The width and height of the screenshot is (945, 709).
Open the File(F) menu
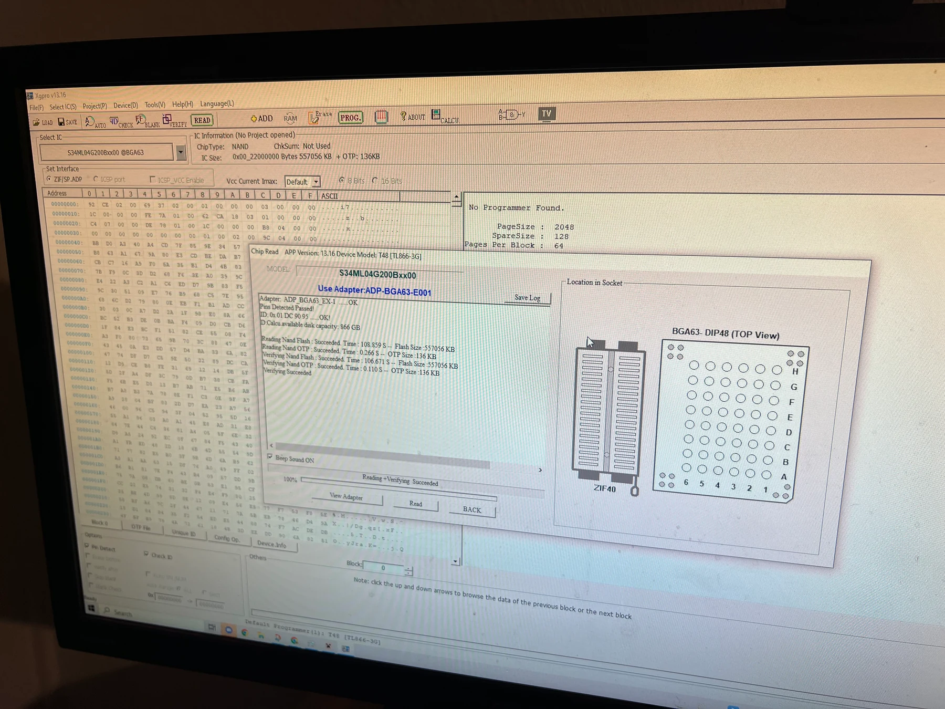(x=37, y=107)
